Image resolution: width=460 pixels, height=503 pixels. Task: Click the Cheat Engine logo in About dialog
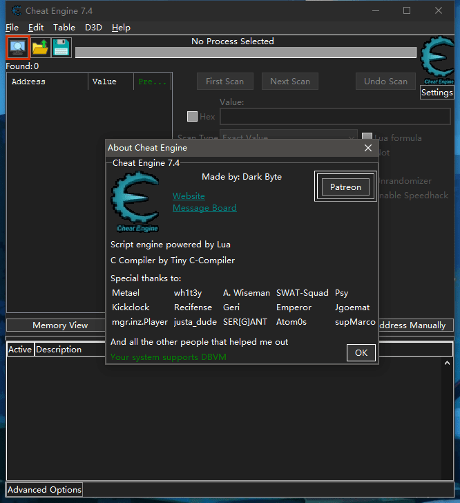coord(135,202)
